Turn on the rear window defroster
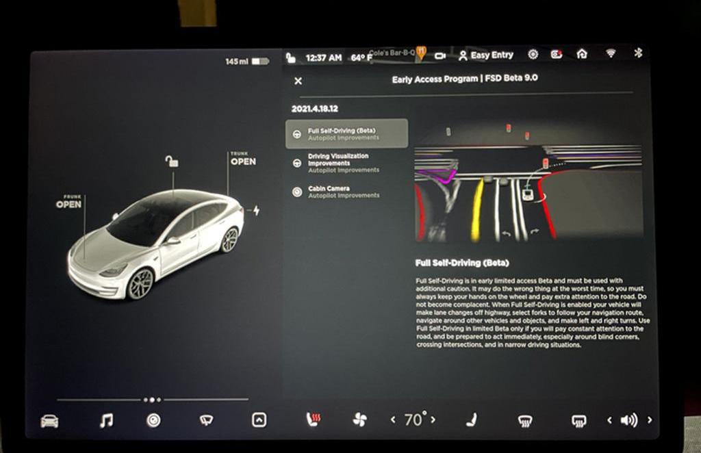Image resolution: width=701 pixels, height=453 pixels. point(579,421)
